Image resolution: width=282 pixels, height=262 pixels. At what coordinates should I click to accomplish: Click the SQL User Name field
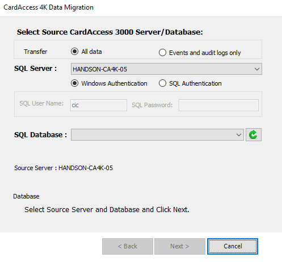(x=99, y=105)
